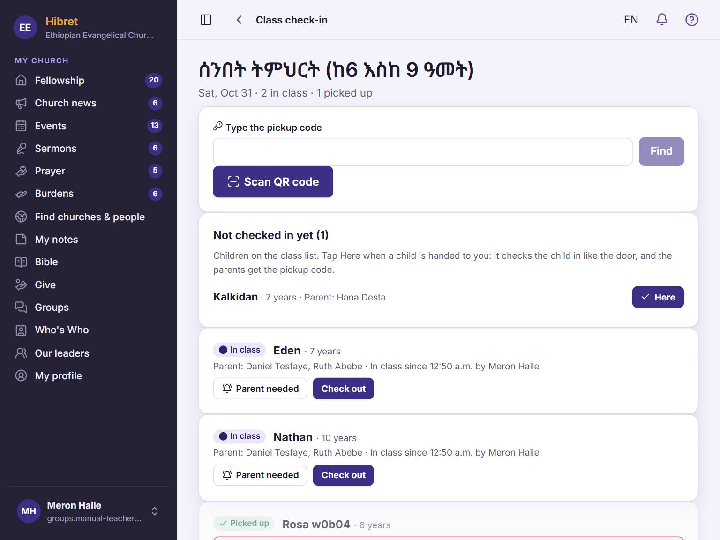
Task: Click the Who's Who contact icon
Action: pyautogui.click(x=21, y=330)
